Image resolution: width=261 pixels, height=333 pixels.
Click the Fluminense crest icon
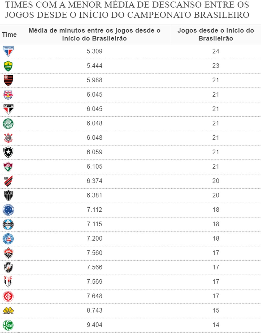(8, 167)
